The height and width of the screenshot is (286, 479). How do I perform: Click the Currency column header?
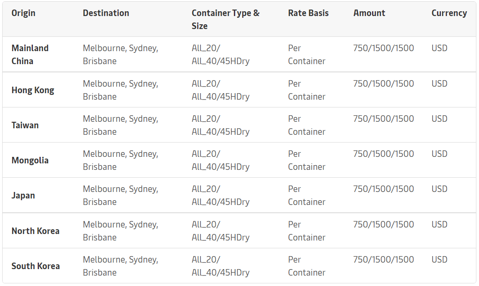(x=449, y=13)
